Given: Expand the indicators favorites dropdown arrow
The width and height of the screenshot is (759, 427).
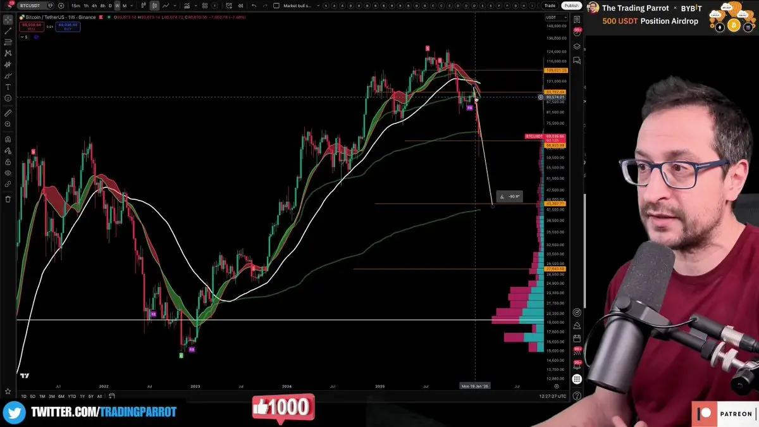Looking at the screenshot, I should 195,6.
